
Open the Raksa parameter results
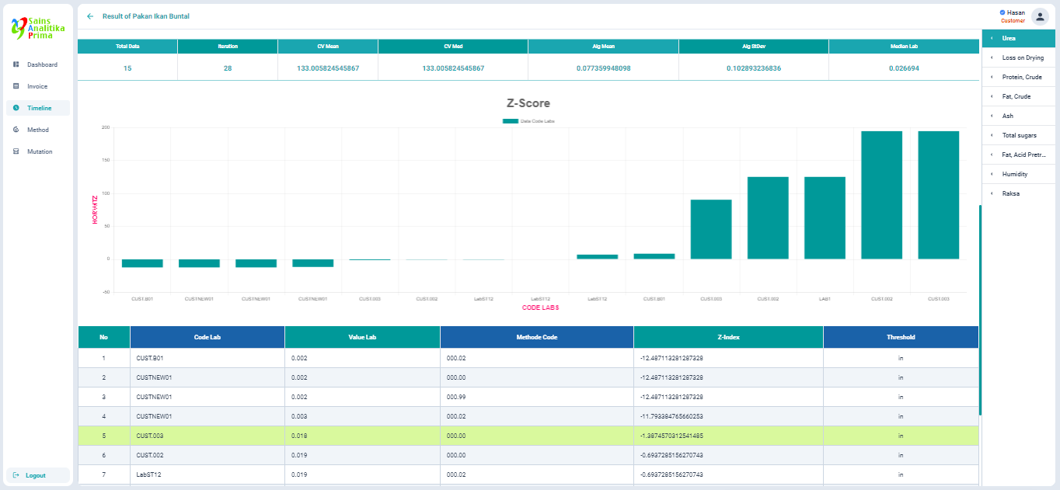click(1010, 193)
